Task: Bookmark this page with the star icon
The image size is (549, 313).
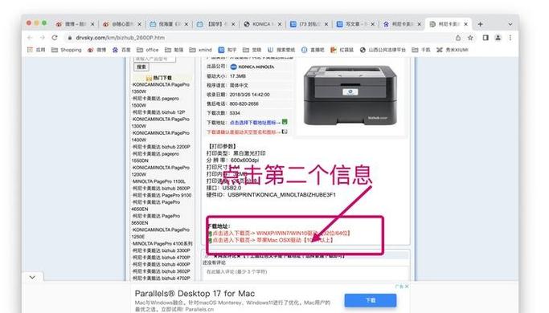Action: 470,38
